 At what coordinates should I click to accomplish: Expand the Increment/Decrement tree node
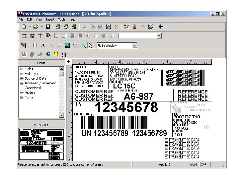[22, 83]
